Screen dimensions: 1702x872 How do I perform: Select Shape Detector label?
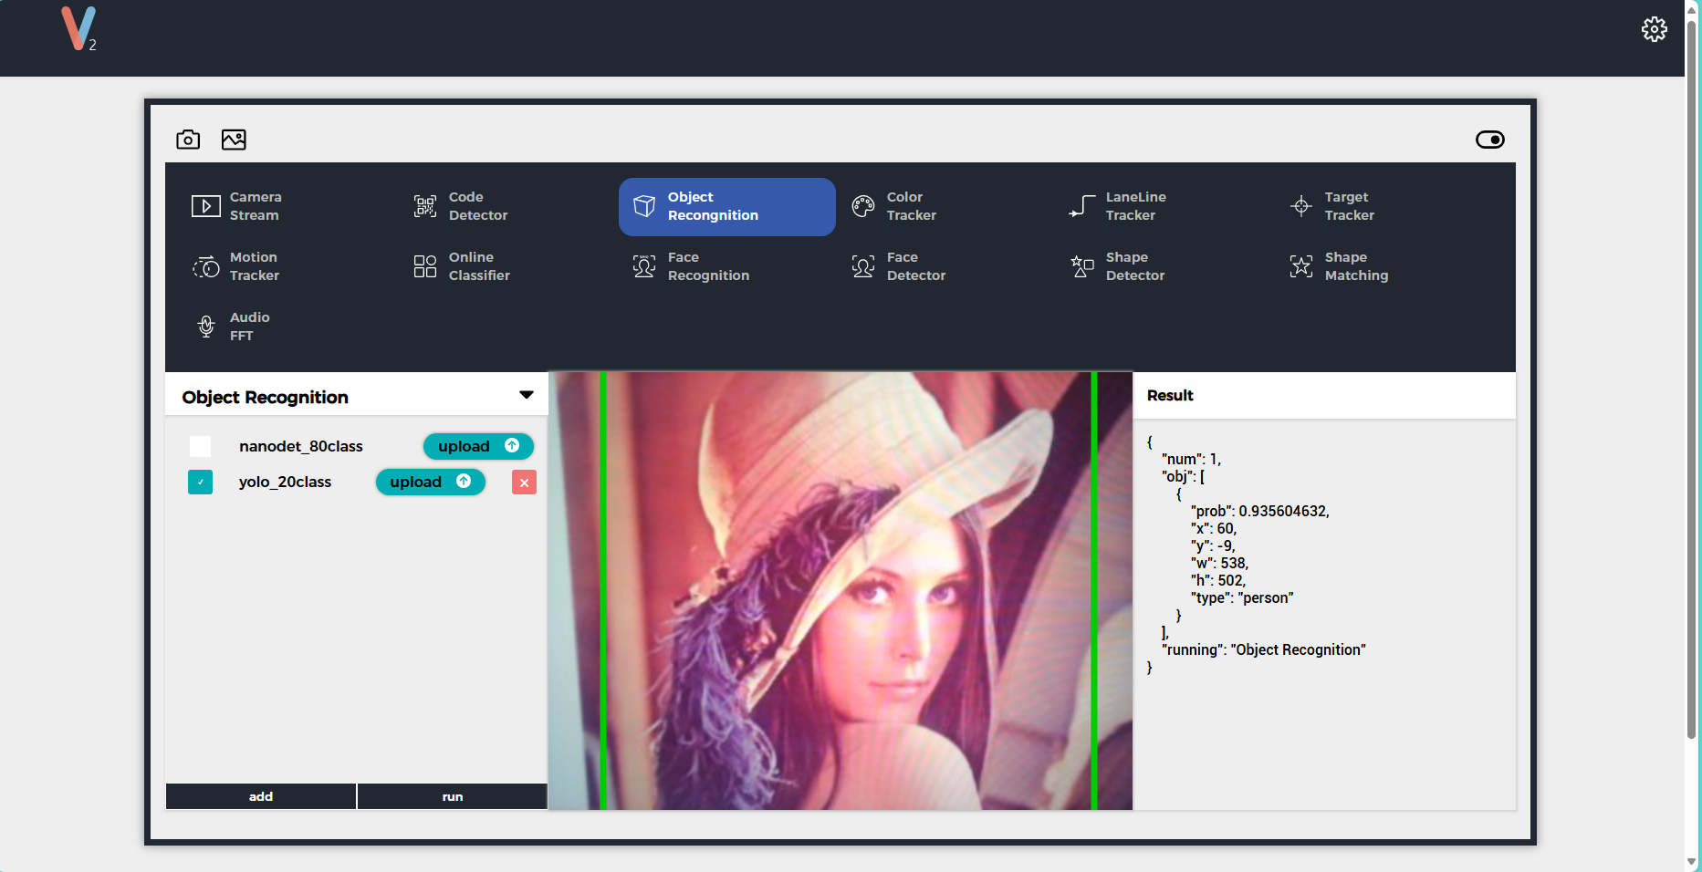1134,266
